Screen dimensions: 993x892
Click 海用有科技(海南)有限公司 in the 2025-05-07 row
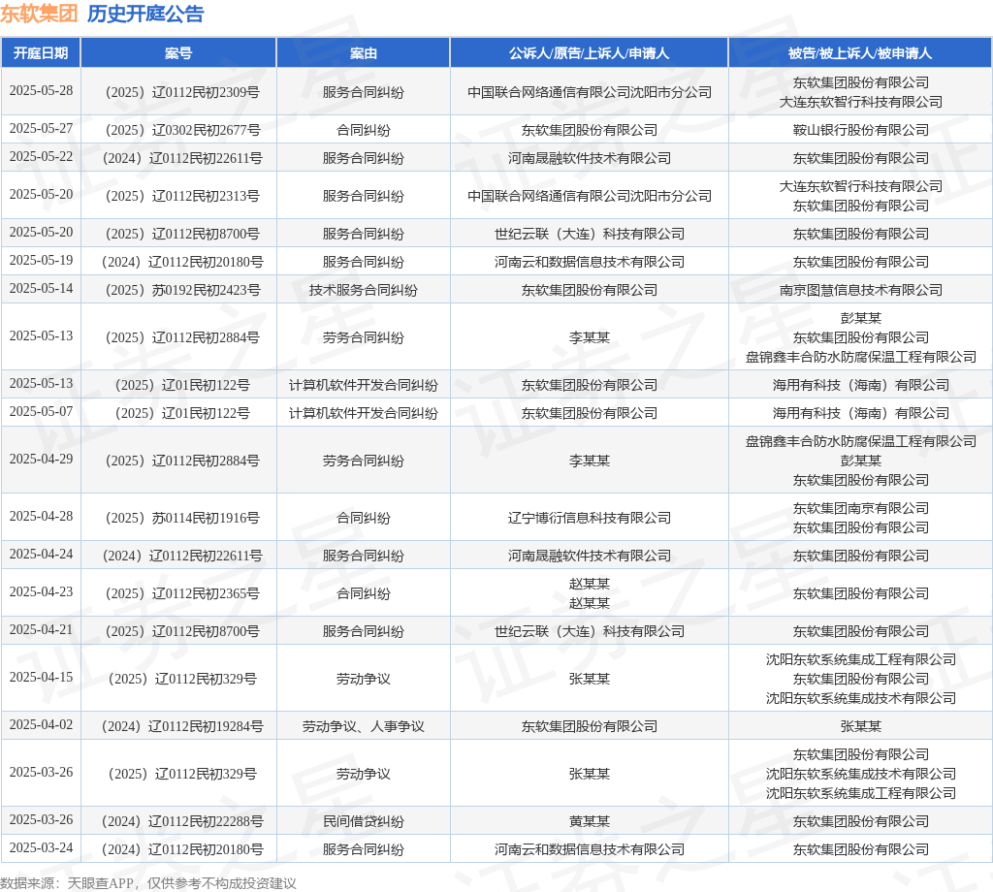pyautogui.click(x=861, y=413)
